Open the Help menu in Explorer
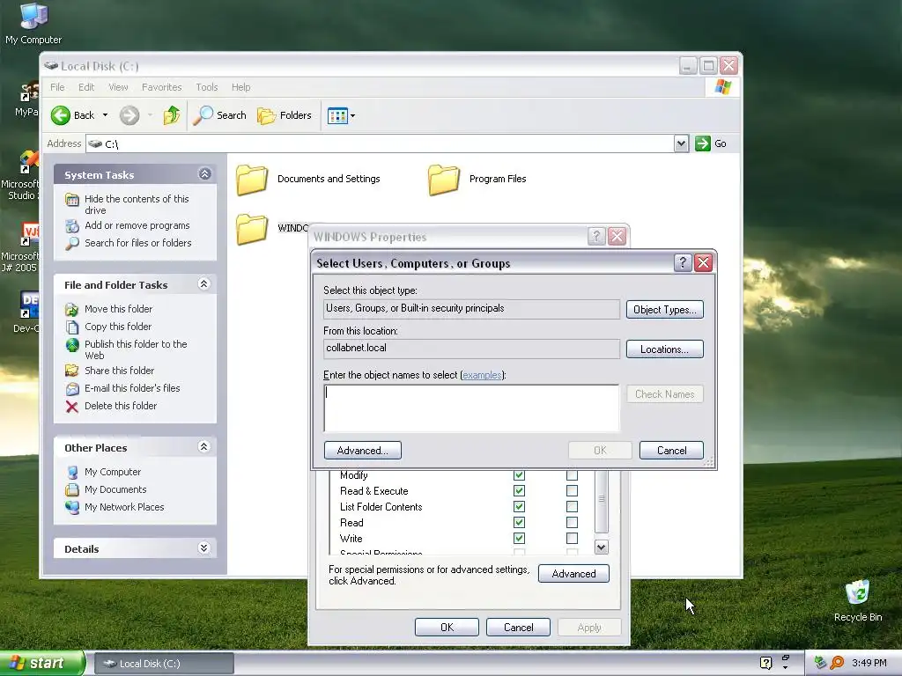 241,87
